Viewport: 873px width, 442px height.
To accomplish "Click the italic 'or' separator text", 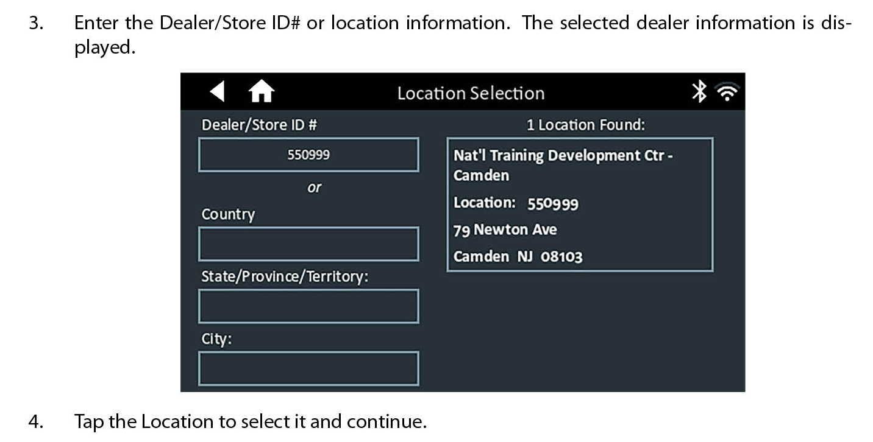I will 314,188.
